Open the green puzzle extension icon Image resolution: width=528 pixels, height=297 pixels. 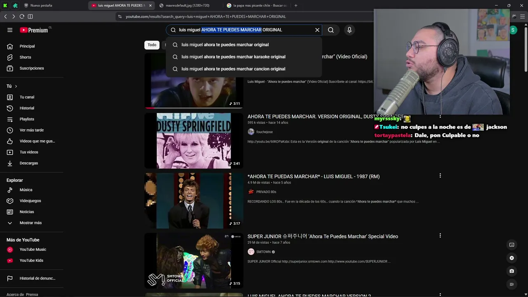point(15,5)
